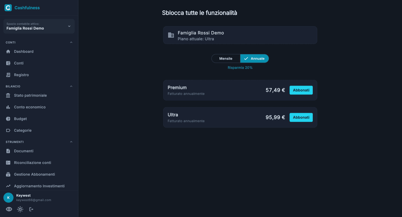Click the 57,49 € price
This screenshot has height=217, width=402.
[x=275, y=90]
